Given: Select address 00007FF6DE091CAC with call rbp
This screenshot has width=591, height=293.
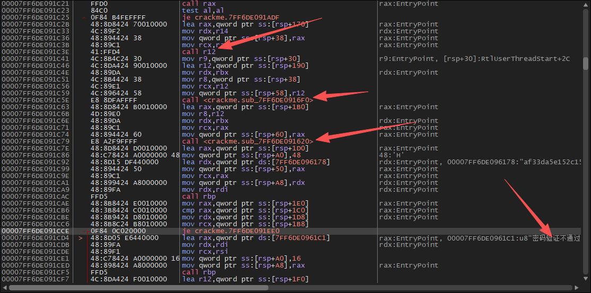Looking at the screenshot, I should (x=35, y=196).
